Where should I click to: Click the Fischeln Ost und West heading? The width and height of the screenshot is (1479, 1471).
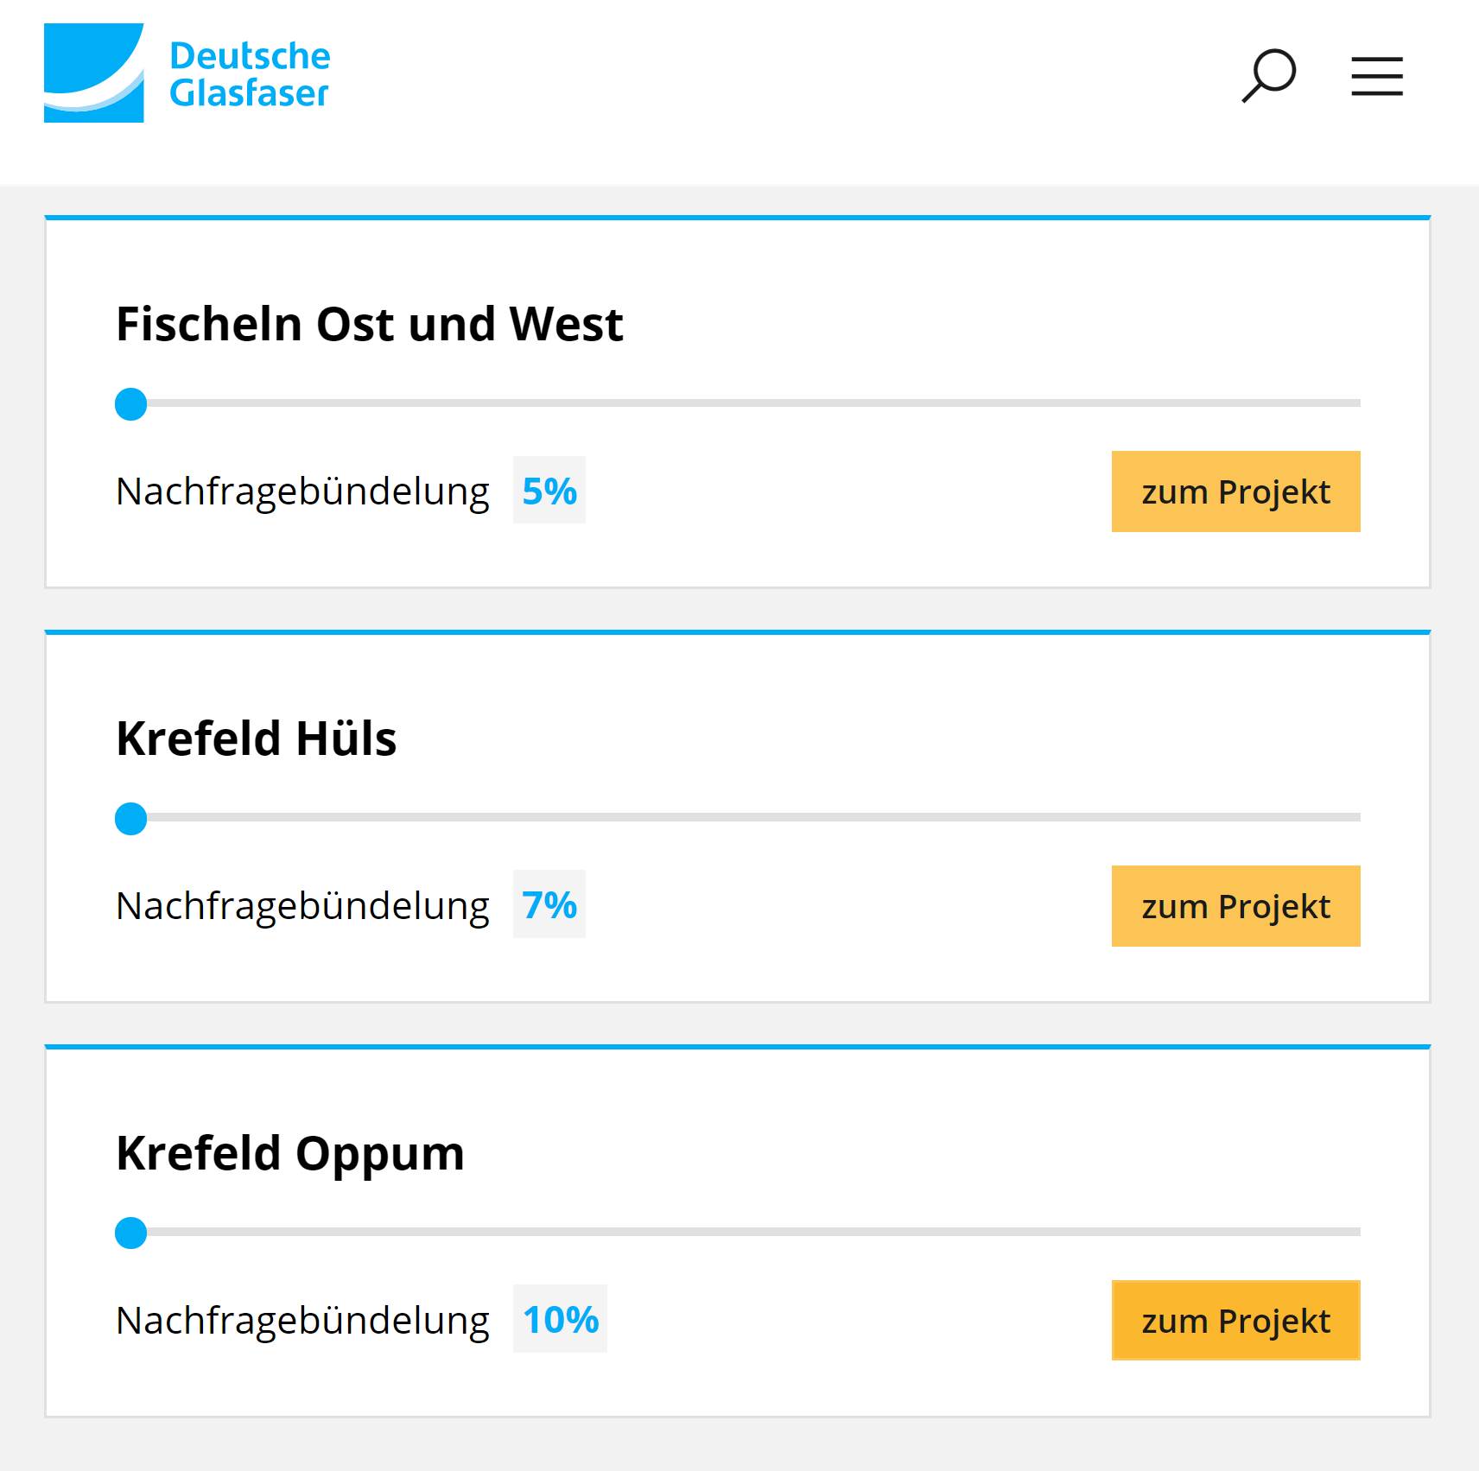(369, 324)
